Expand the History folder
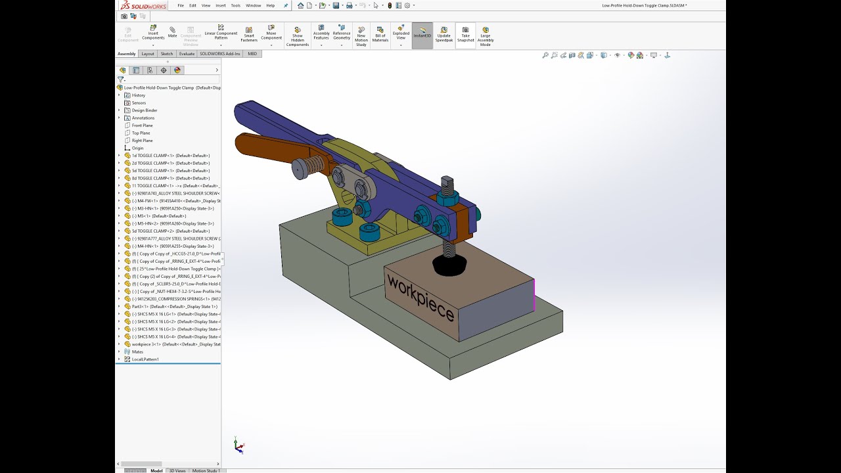841x473 pixels. tap(119, 95)
